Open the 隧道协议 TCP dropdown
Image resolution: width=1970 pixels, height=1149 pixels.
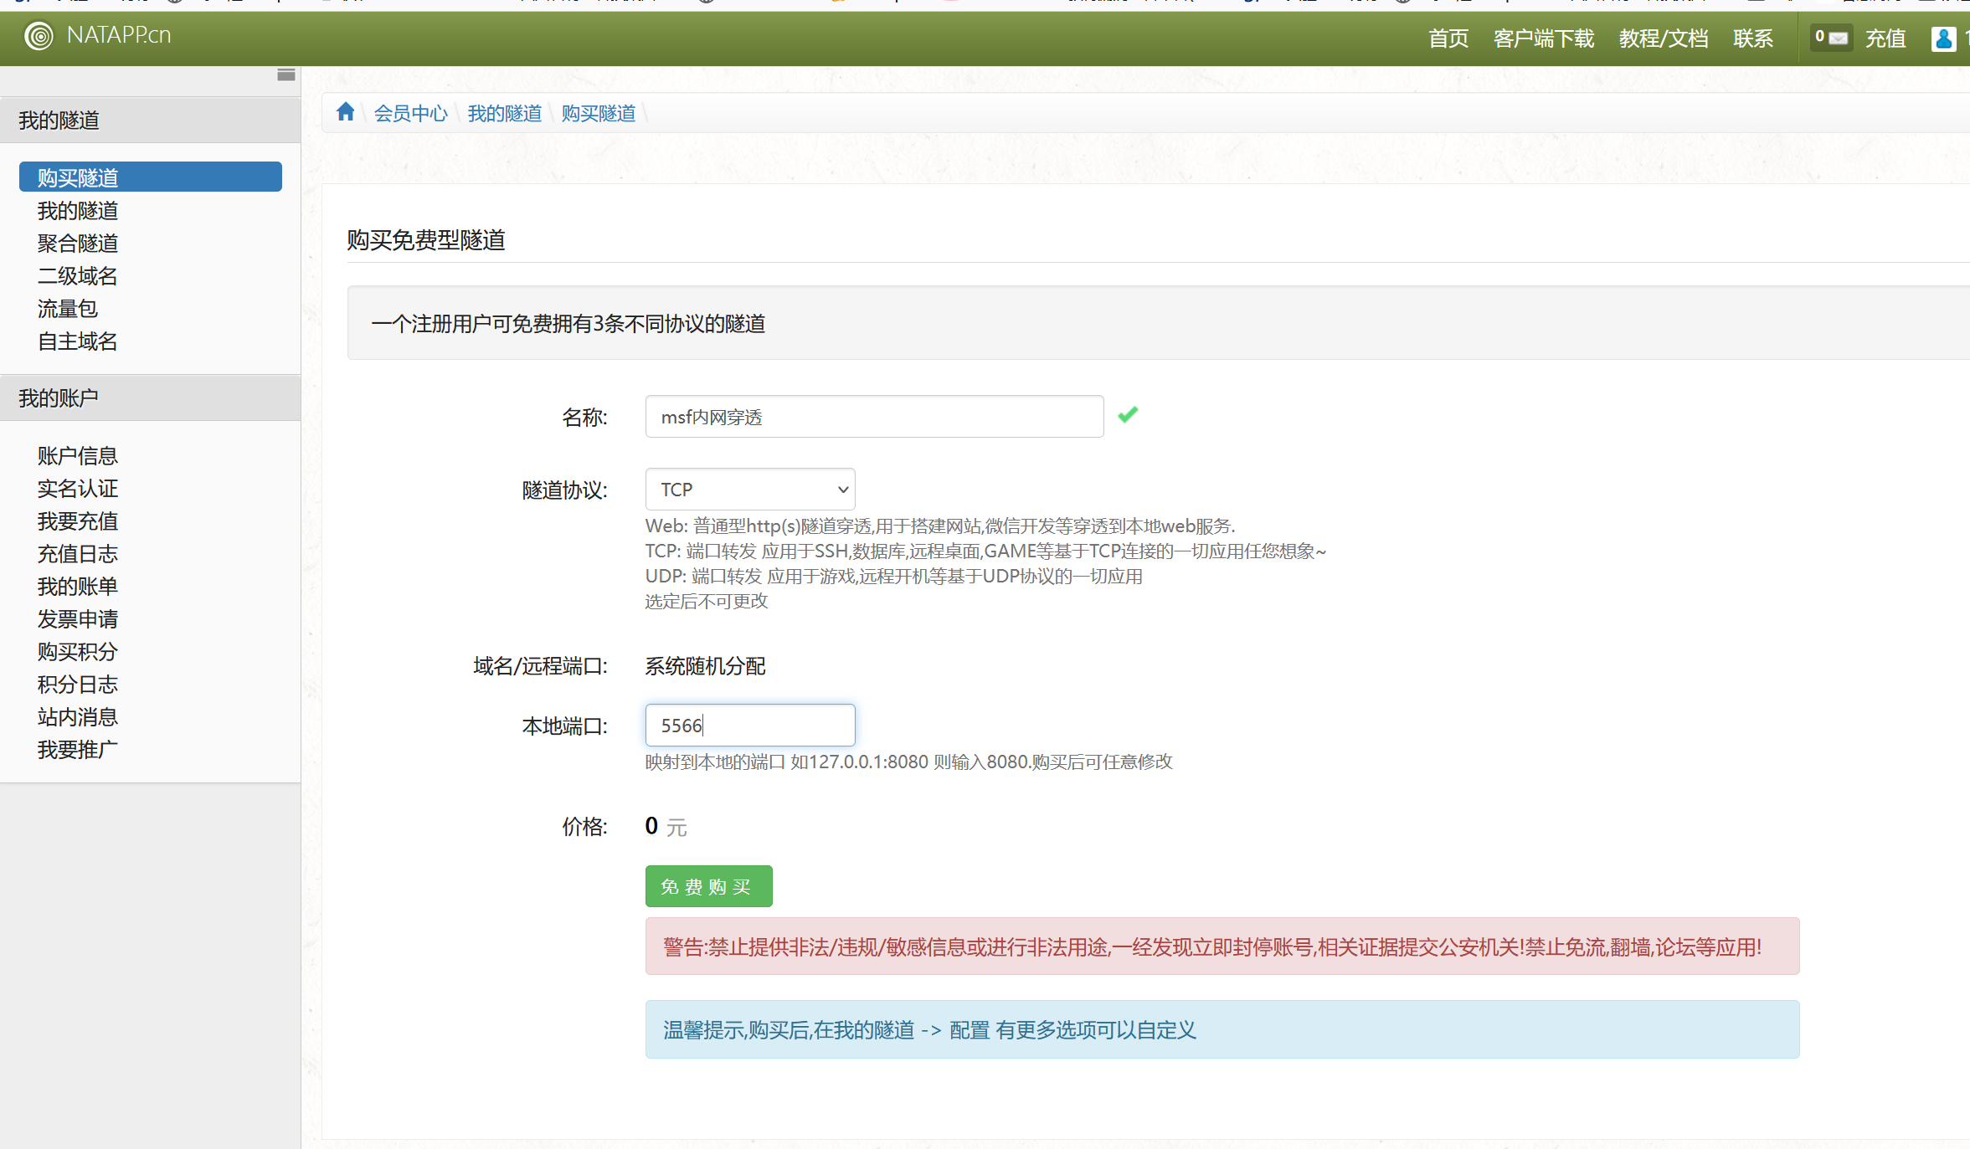coord(750,490)
